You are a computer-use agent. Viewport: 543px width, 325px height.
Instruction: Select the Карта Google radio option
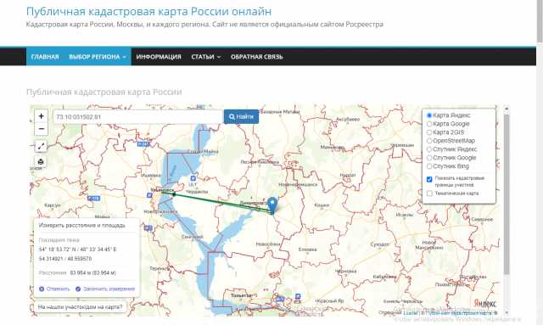point(429,124)
